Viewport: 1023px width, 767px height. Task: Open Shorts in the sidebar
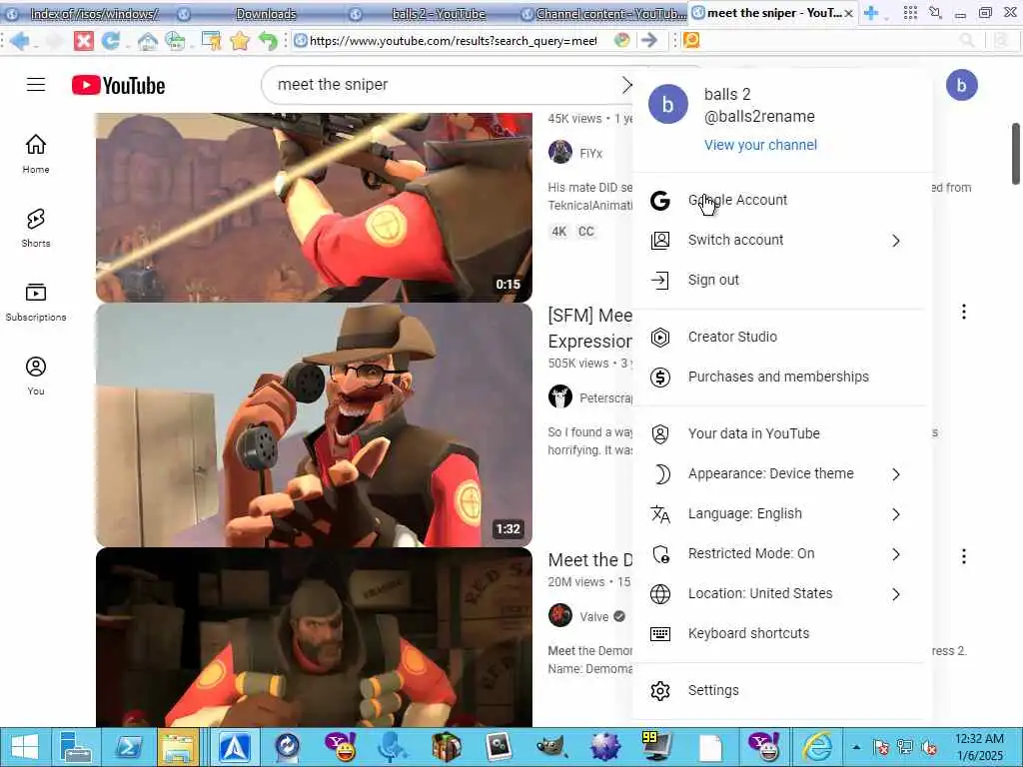[36, 228]
